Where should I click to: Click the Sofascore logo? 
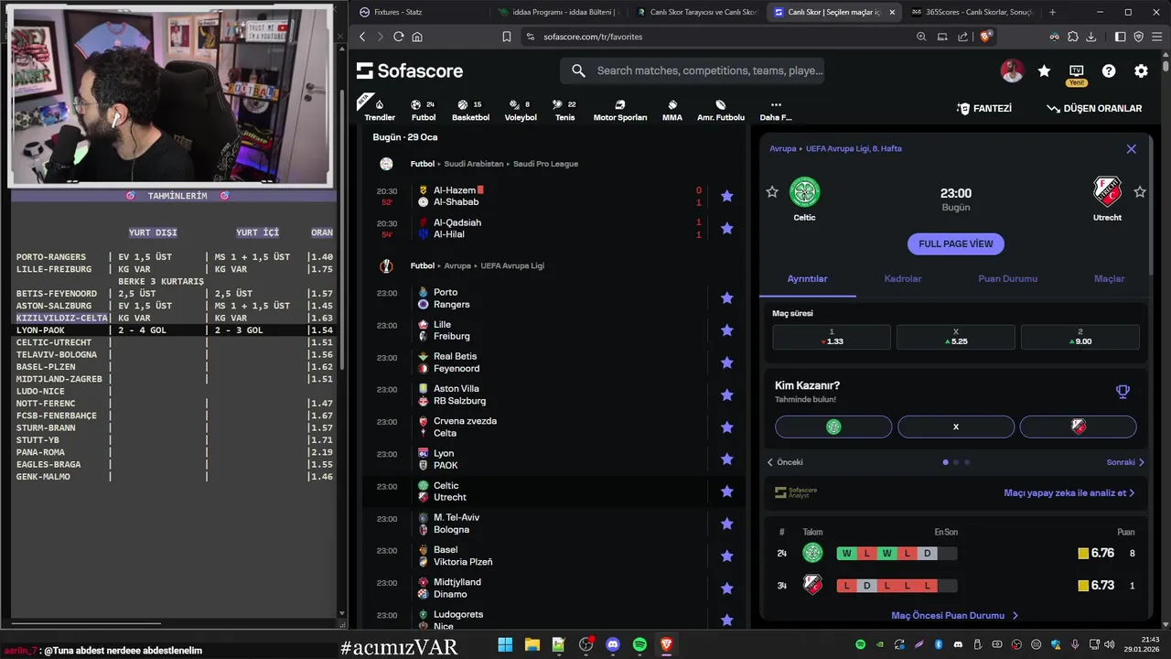pyautogui.click(x=410, y=70)
